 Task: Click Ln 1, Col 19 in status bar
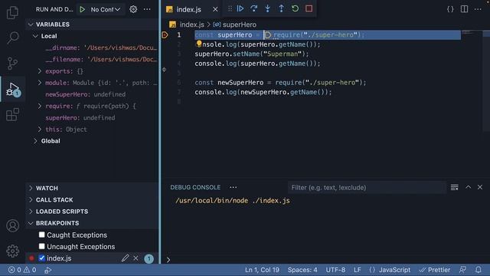point(262,270)
